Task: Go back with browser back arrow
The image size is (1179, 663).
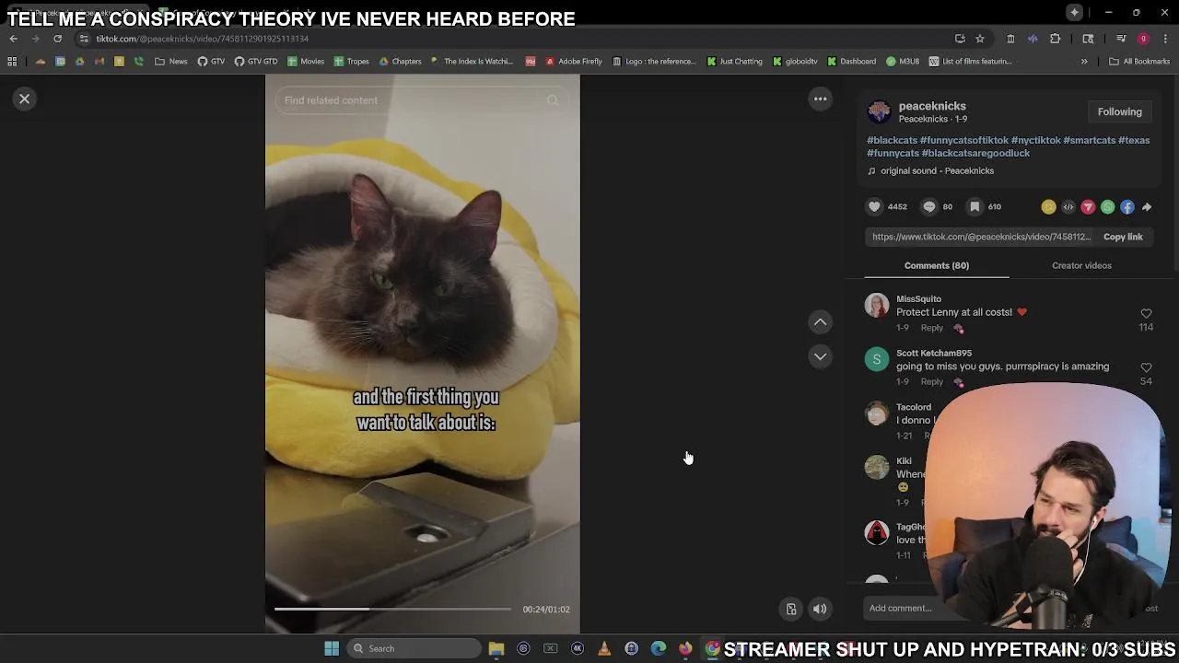Action: point(13,39)
